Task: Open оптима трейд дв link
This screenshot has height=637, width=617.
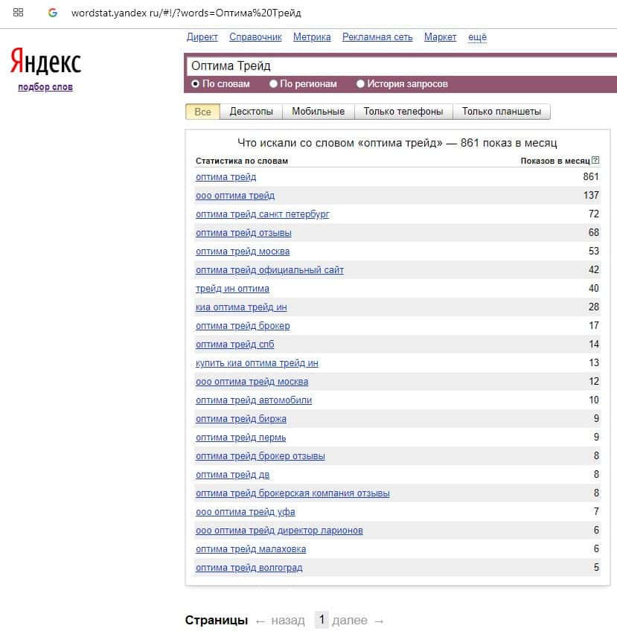Action: [x=233, y=475]
